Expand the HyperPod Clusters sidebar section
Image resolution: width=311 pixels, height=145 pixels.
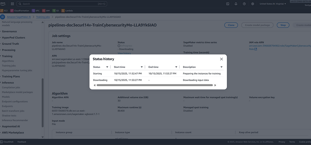pyautogui.click(x=13, y=37)
